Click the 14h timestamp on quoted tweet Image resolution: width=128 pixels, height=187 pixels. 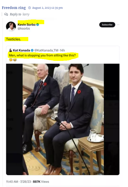62,50
